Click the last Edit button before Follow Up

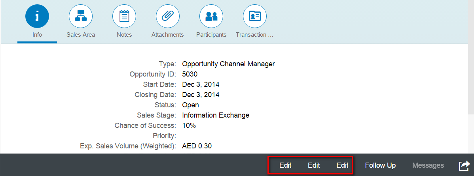343,165
